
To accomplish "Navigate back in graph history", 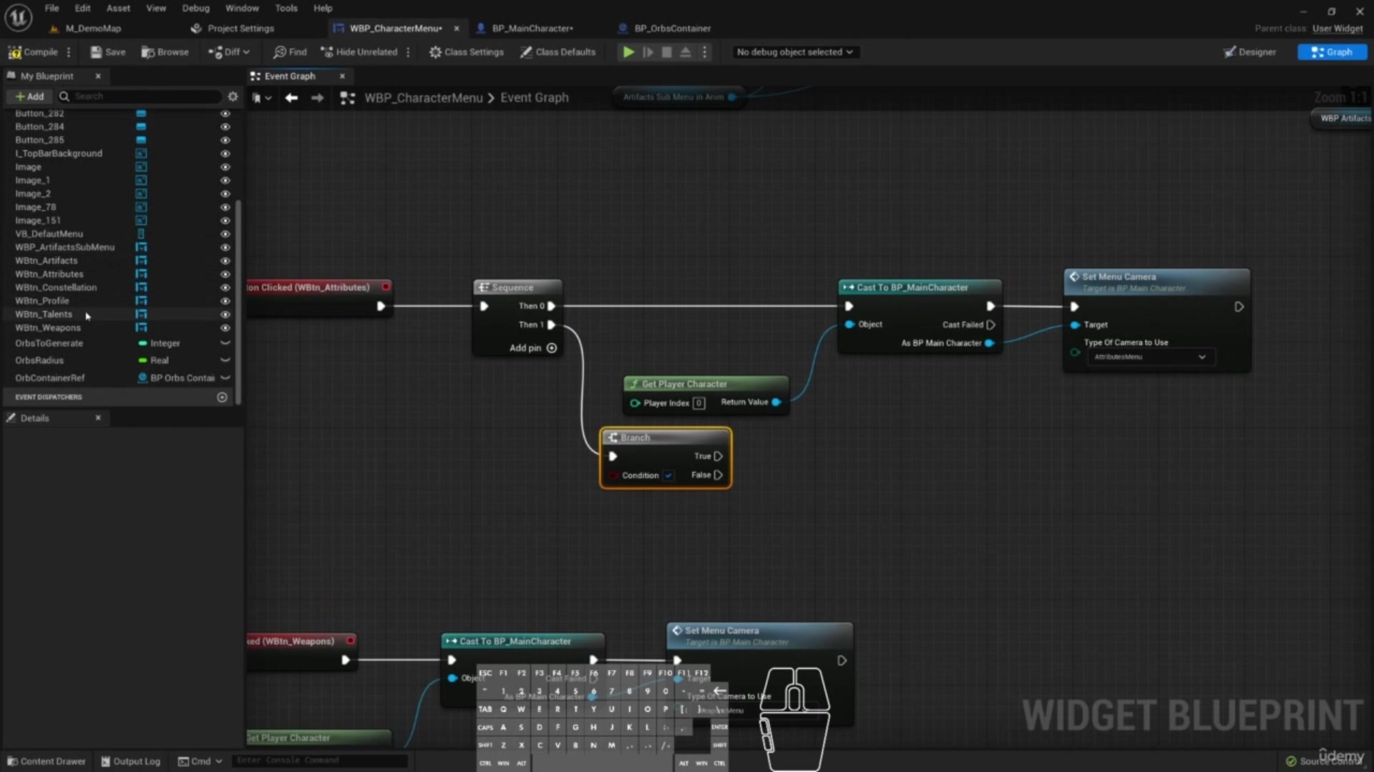I will pos(291,98).
